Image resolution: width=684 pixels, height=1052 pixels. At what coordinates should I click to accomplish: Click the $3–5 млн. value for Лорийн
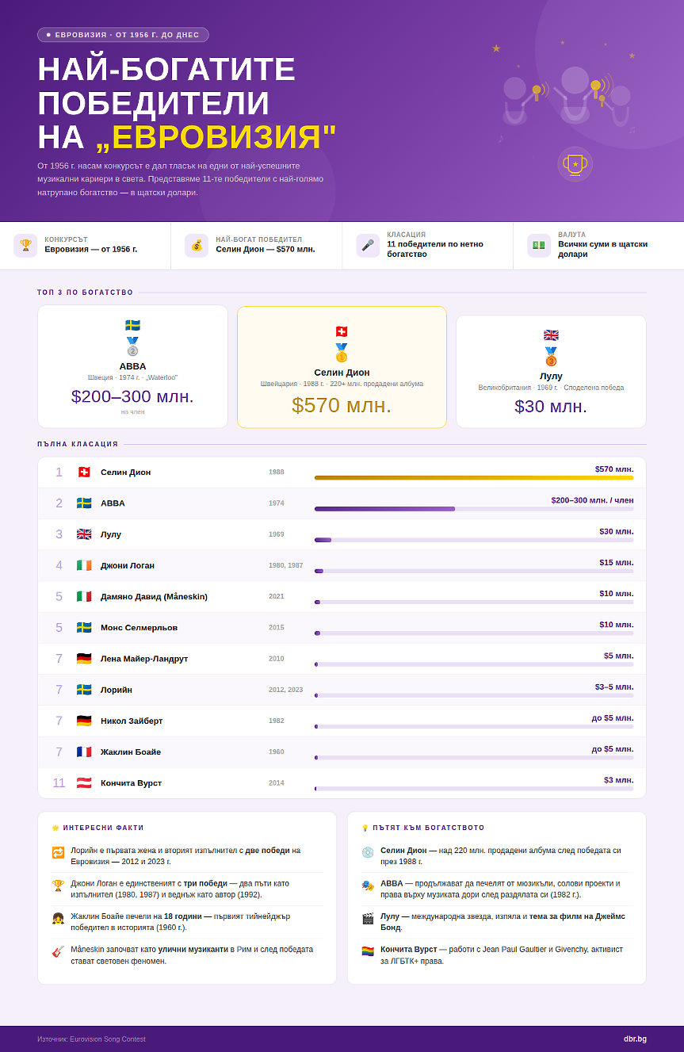tap(614, 687)
